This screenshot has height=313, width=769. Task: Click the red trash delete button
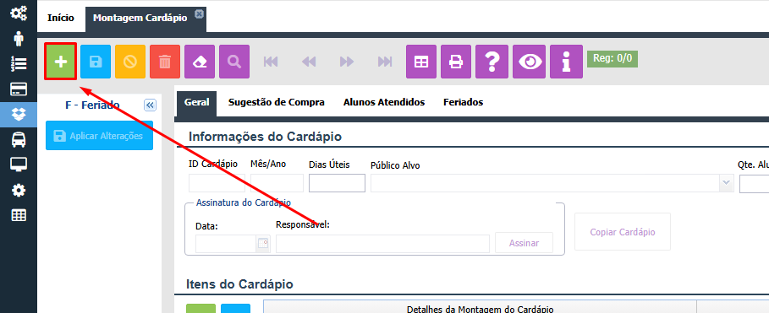coord(165,62)
